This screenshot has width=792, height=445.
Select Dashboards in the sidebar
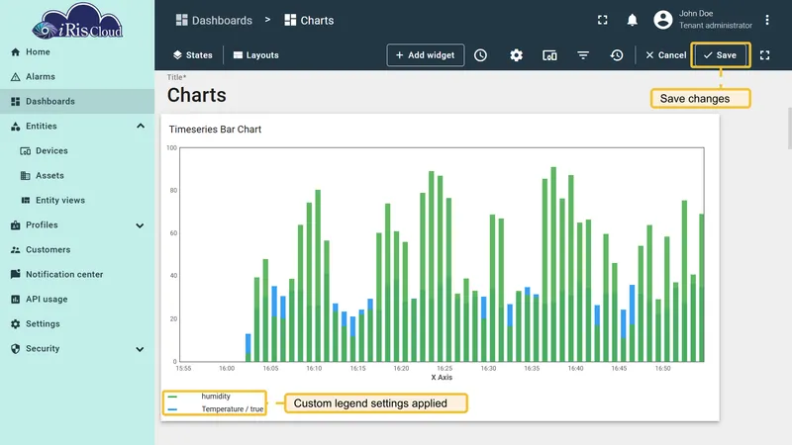click(x=77, y=102)
